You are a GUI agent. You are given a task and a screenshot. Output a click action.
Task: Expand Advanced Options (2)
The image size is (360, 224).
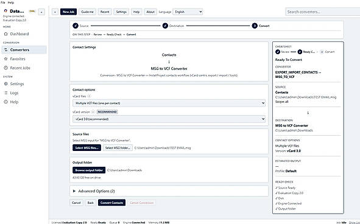point(169,191)
